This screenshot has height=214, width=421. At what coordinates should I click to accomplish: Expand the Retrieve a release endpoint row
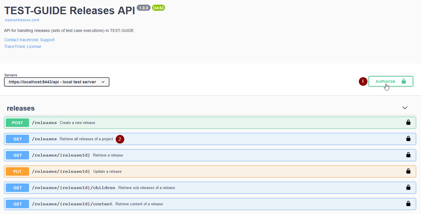[x=203, y=155]
